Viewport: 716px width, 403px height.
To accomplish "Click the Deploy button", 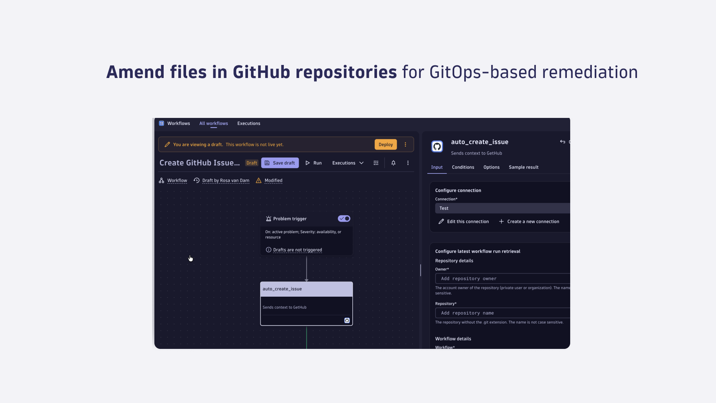I will click(386, 144).
